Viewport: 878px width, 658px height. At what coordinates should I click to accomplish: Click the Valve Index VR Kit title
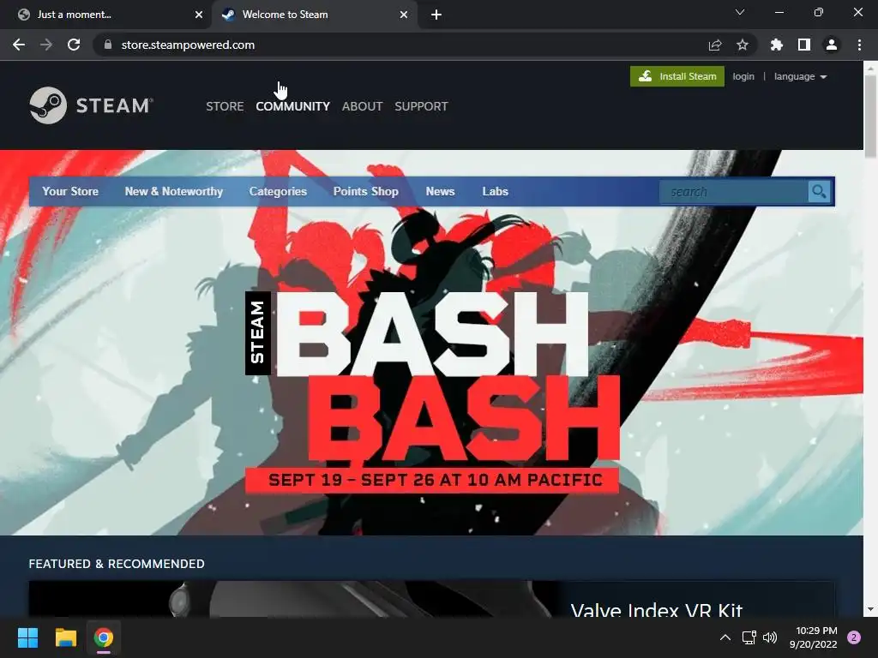click(x=656, y=609)
